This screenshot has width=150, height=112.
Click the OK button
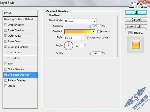[136, 12]
